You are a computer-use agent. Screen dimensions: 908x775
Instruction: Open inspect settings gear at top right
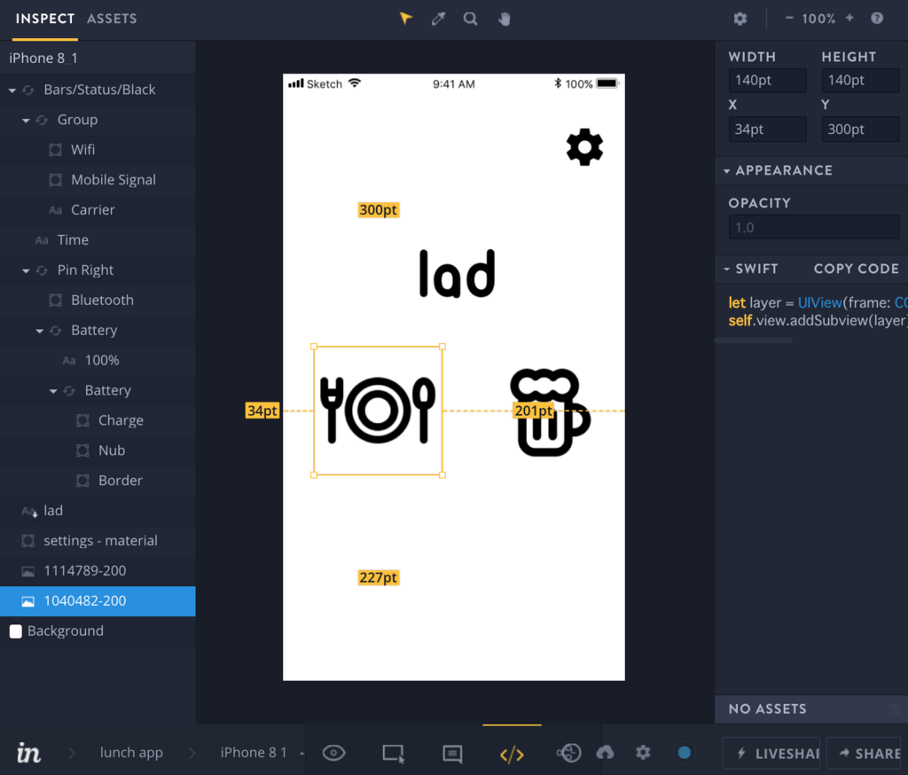click(x=740, y=19)
